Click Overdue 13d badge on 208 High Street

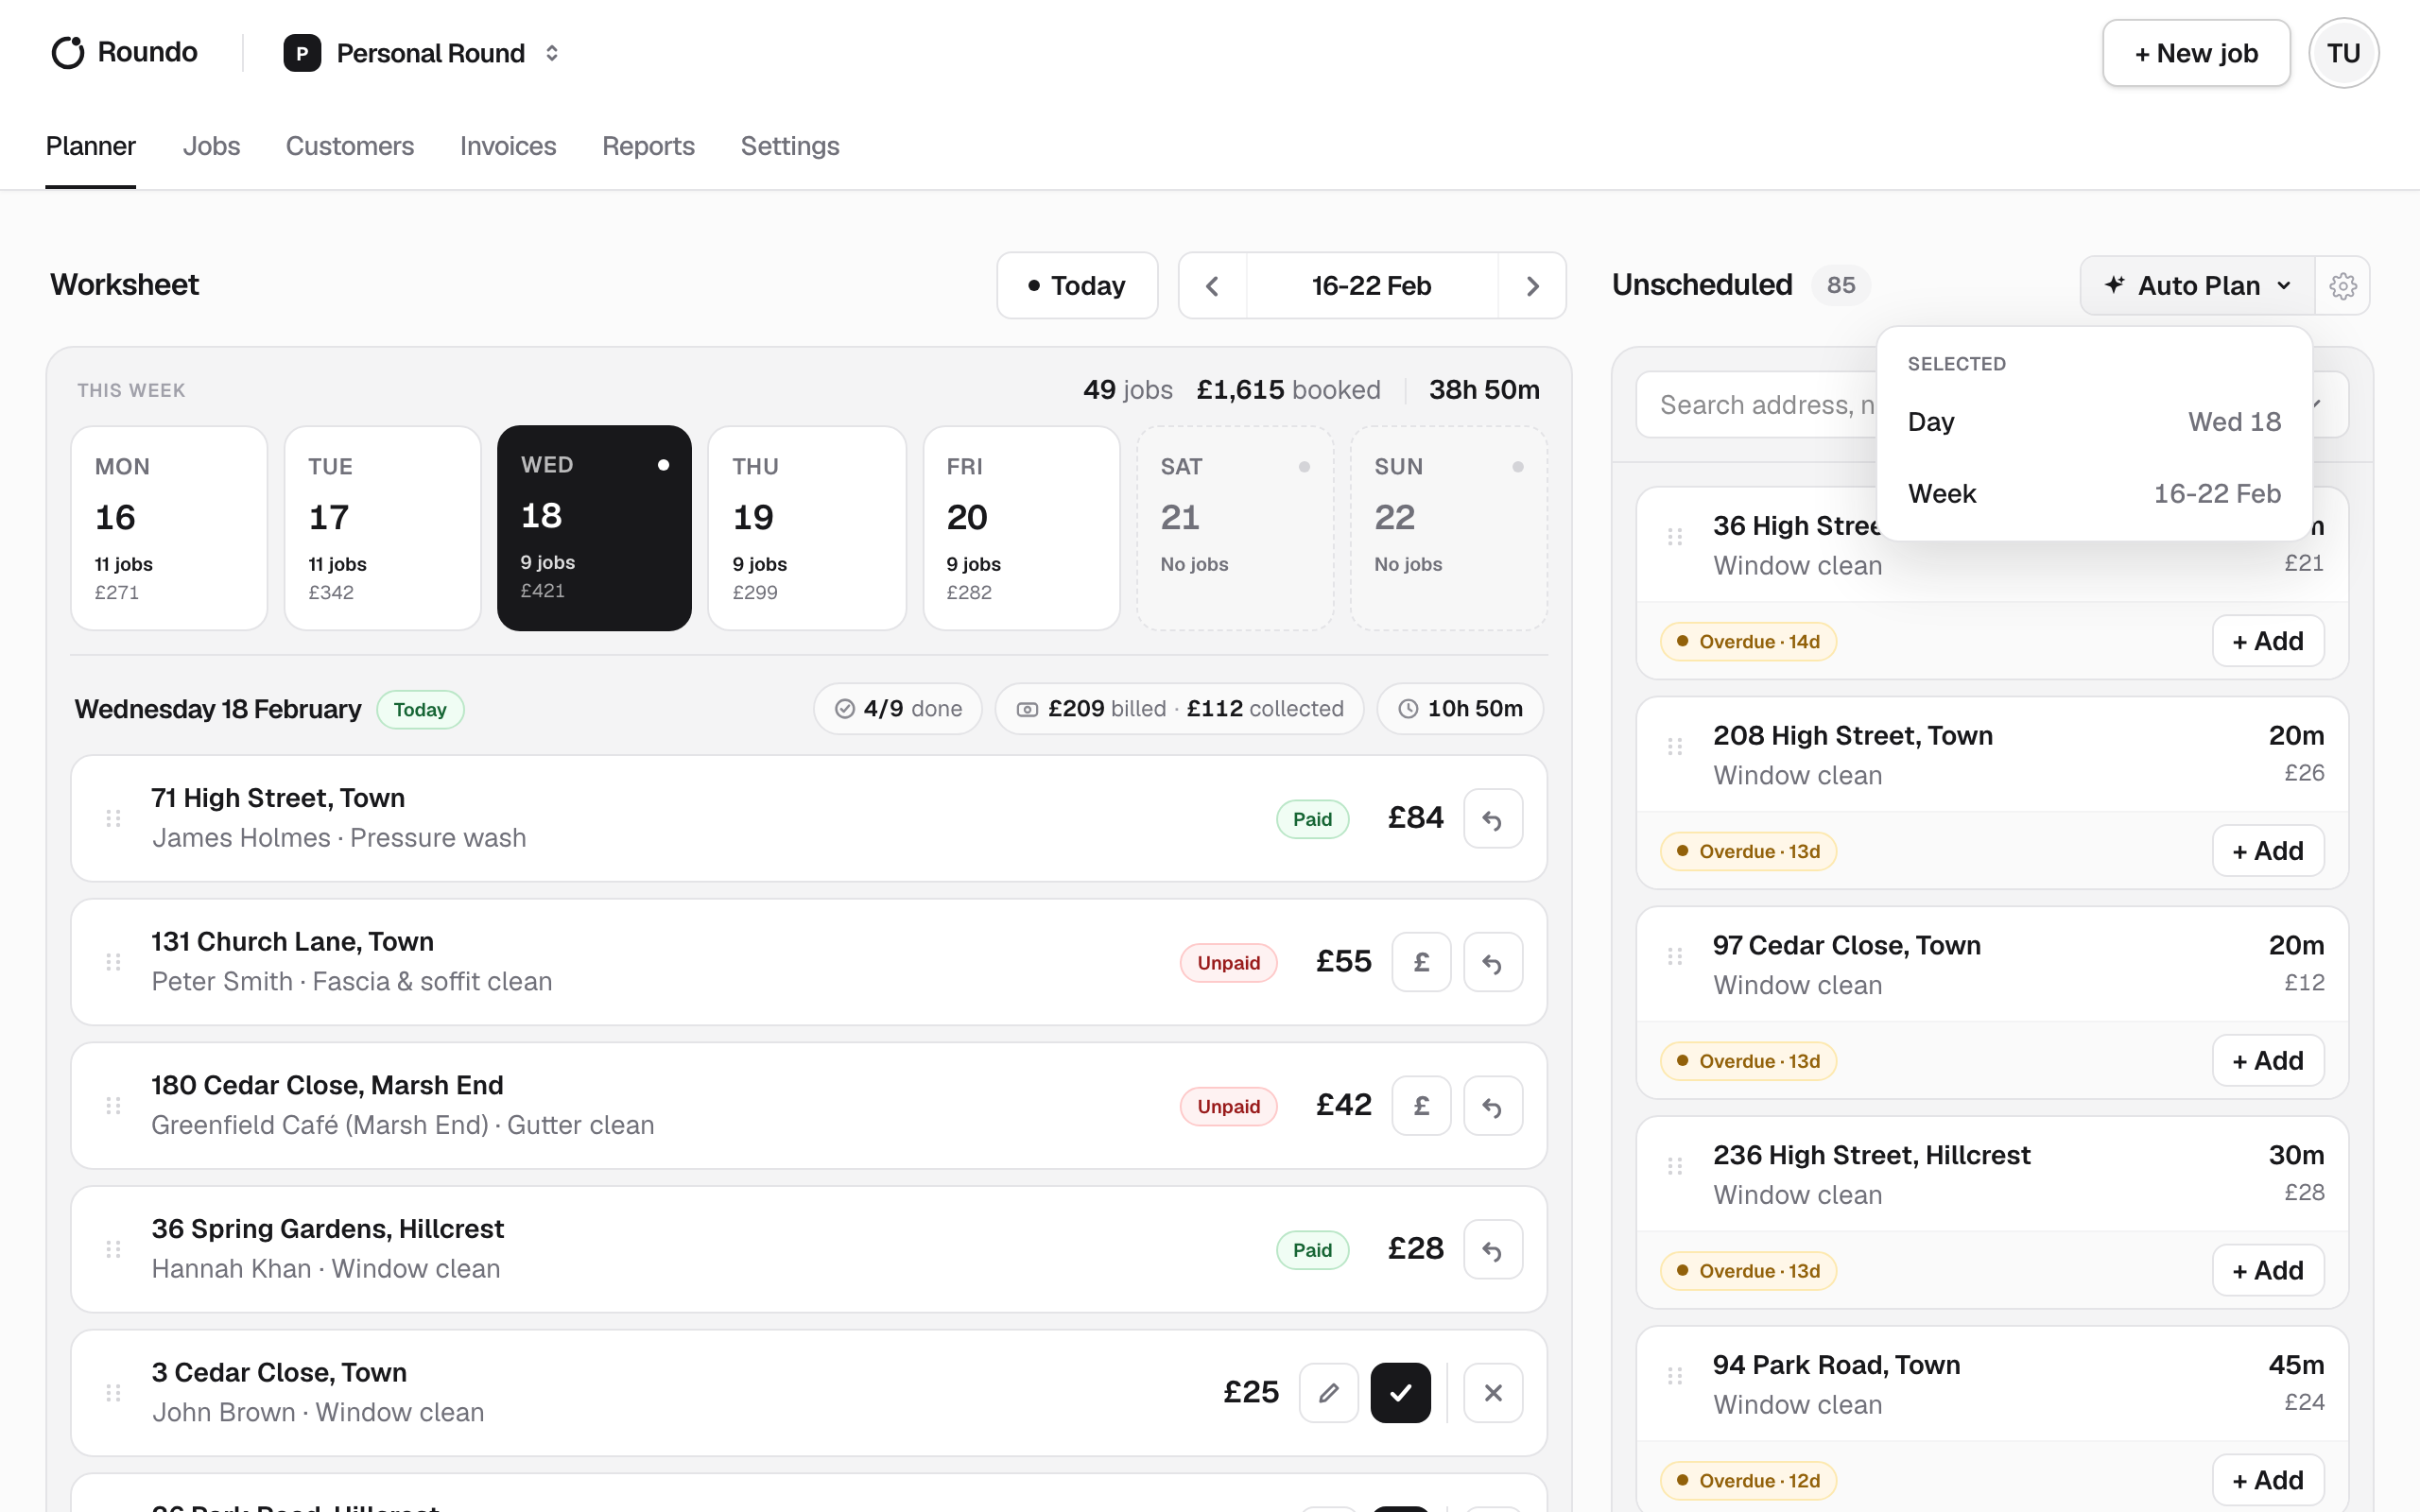(x=1748, y=852)
